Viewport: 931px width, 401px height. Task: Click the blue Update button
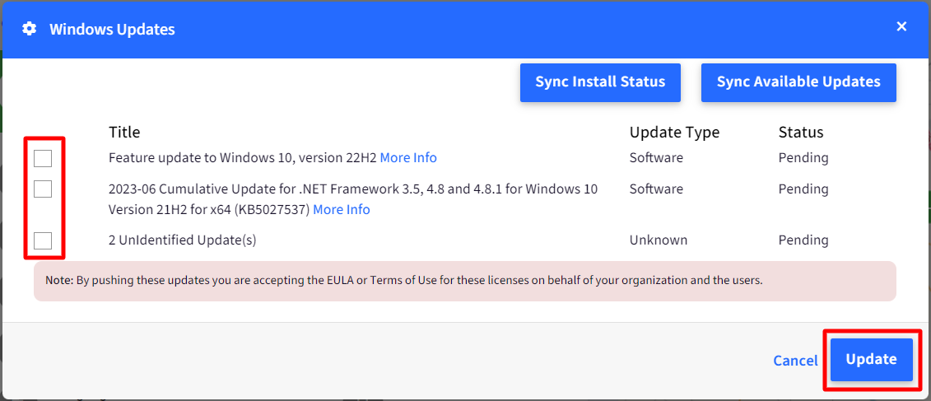(871, 359)
